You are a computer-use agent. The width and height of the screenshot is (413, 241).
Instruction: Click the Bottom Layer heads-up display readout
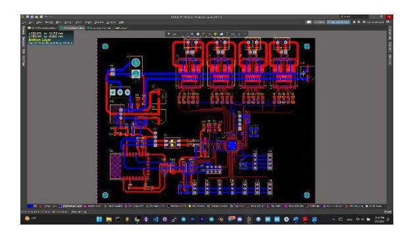39,39
